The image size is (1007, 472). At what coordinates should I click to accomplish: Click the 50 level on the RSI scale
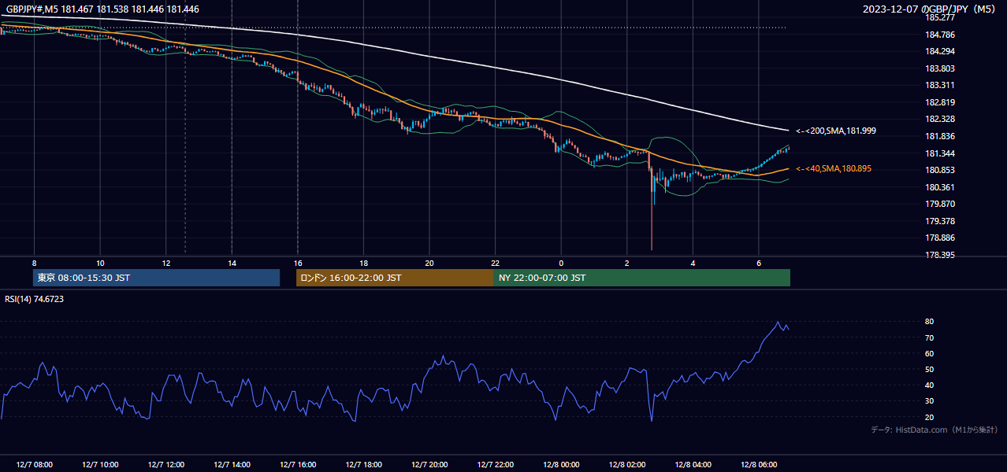coord(930,369)
